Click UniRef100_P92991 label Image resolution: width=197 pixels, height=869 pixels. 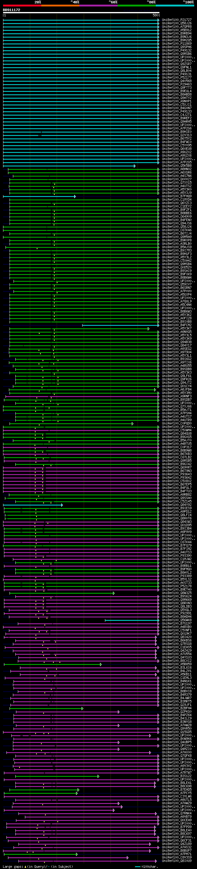[x=176, y=613]
